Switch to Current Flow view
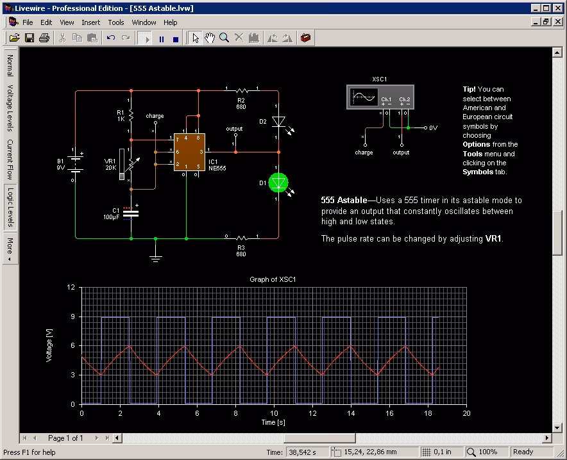This screenshot has height=460, width=567. click(x=10, y=159)
